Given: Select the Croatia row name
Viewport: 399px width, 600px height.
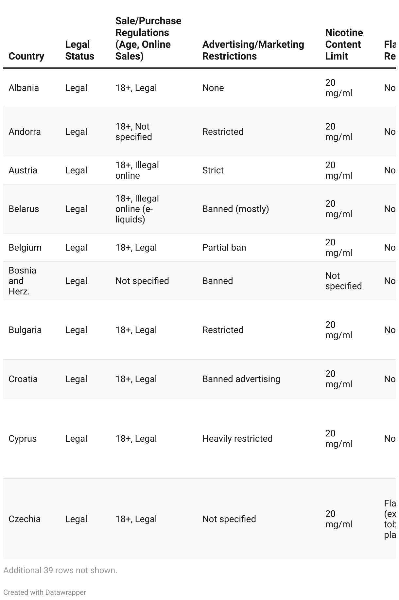Looking at the screenshot, I should point(23,379).
